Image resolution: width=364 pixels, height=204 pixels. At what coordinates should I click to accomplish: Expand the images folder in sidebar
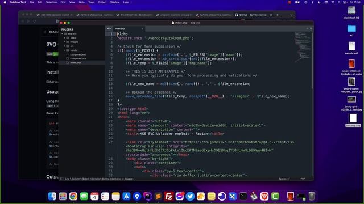(64, 42)
